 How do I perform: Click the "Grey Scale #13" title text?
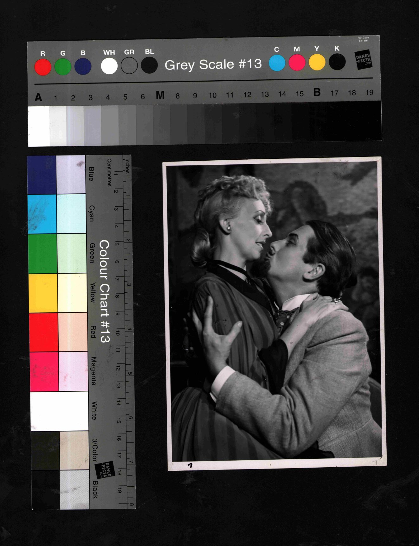coord(213,64)
